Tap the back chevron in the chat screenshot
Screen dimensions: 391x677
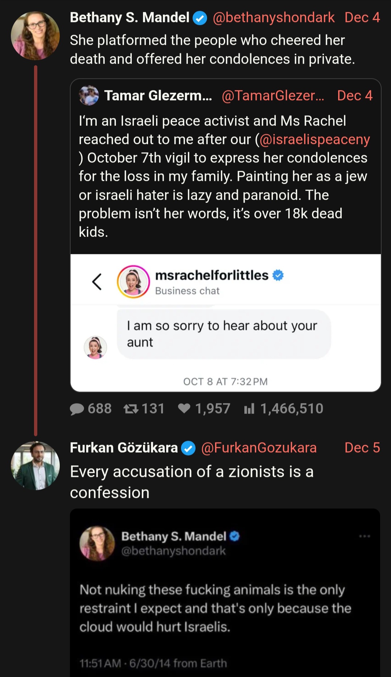[97, 282]
